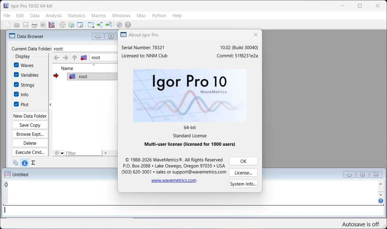Click the New Experiment toolbar icon

(8, 25)
